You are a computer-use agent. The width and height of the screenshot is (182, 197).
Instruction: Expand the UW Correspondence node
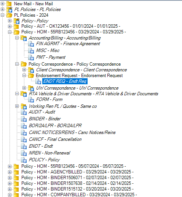pyautogui.click(x=24, y=88)
